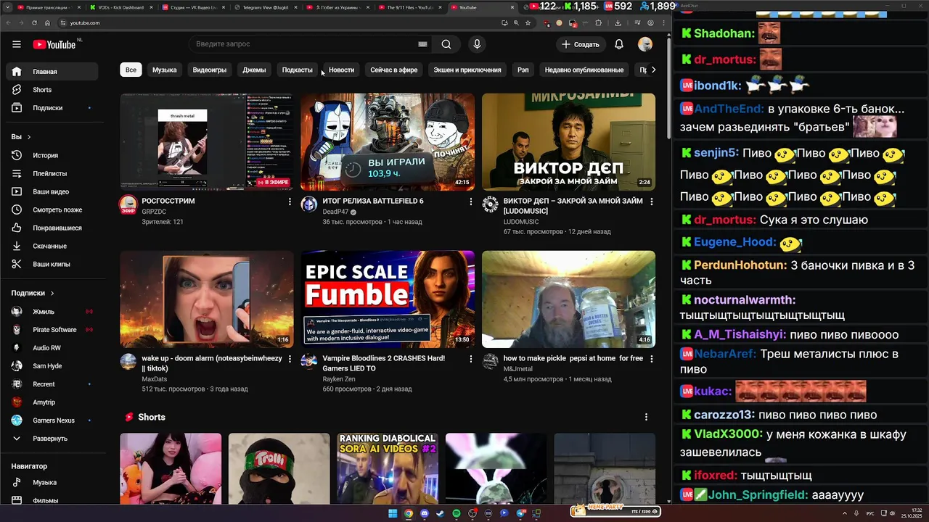Open Ваши видео in the sidebar

pyautogui.click(x=52, y=191)
